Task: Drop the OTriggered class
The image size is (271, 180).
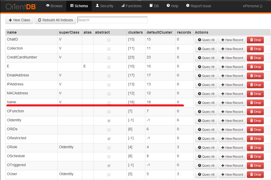Action: pos(255,165)
